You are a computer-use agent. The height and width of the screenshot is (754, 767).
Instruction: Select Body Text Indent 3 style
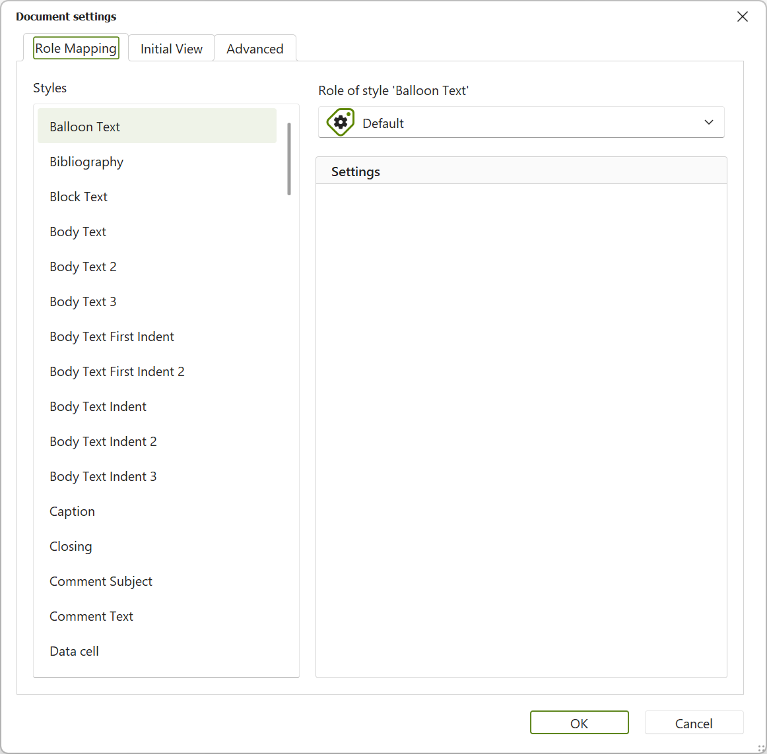(157, 476)
